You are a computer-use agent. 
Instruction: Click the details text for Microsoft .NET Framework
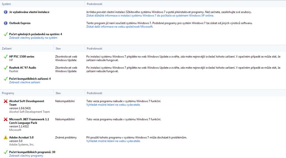point(124,119)
